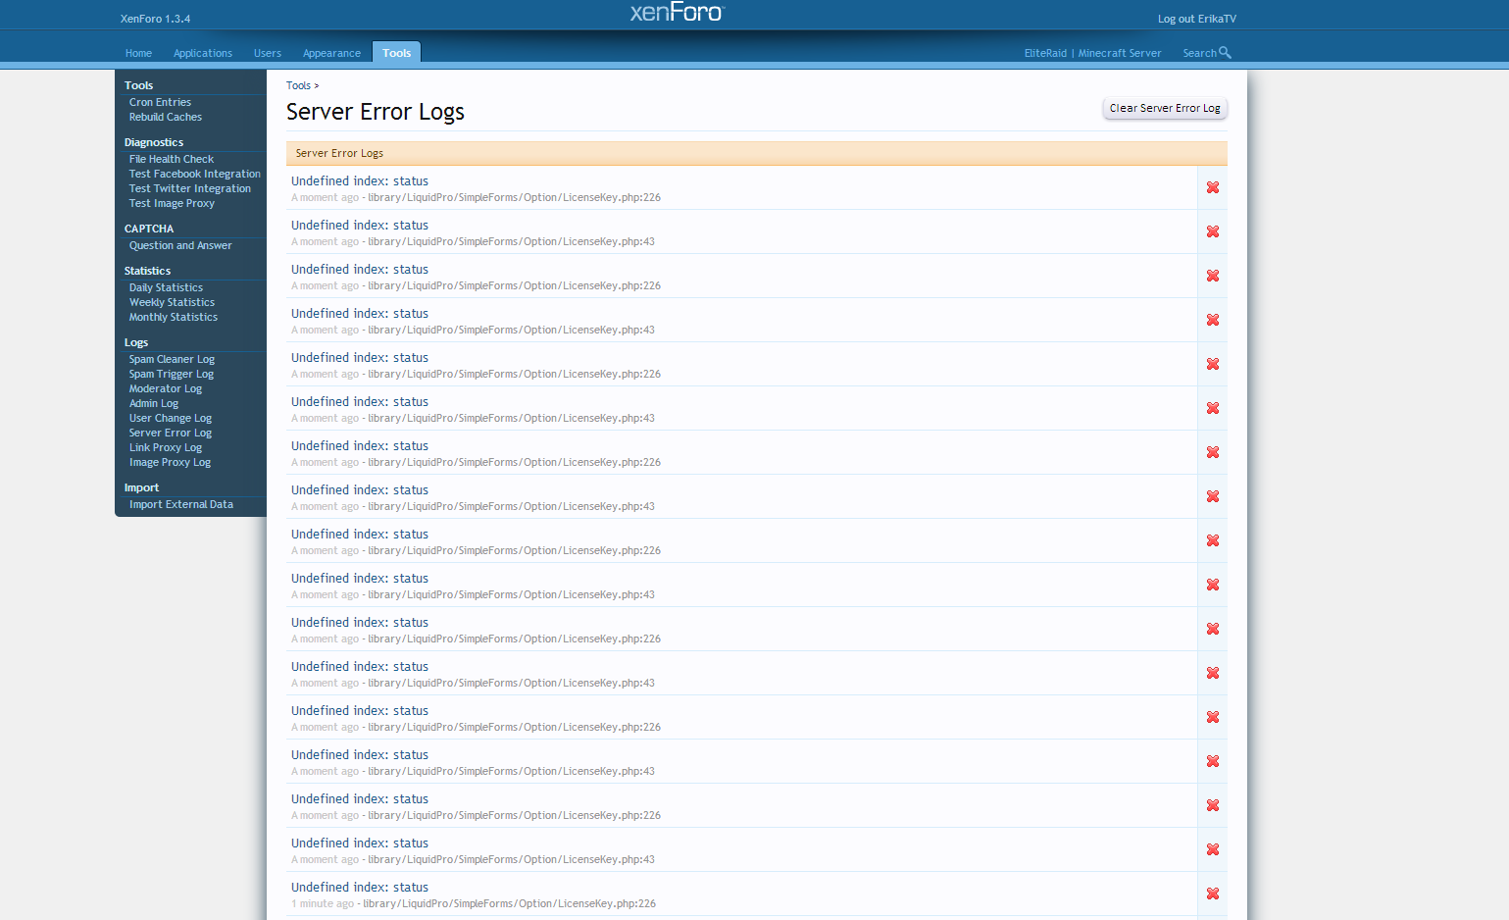View the Spam Cleaner Log
The image size is (1509, 920).
[x=172, y=359]
